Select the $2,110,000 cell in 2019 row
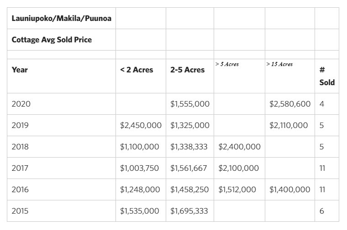Viewport: 347px width, 230px height. pyautogui.click(x=290, y=125)
